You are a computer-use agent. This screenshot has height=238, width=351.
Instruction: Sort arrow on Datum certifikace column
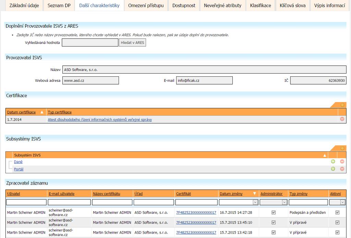click(x=42, y=112)
